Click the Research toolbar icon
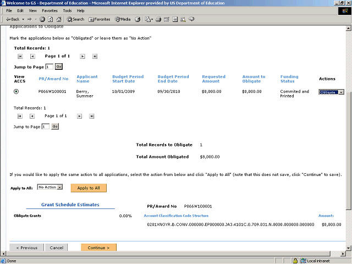This screenshot has width=352, height=264. point(183,19)
